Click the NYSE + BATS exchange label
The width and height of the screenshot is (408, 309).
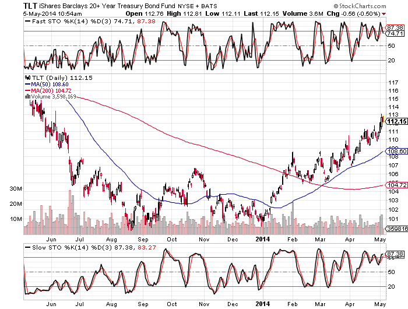tap(198, 6)
